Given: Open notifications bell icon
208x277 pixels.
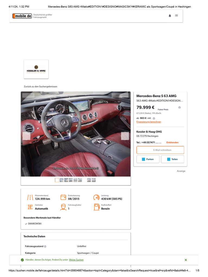Looking at the screenshot, I should pos(170,15).
